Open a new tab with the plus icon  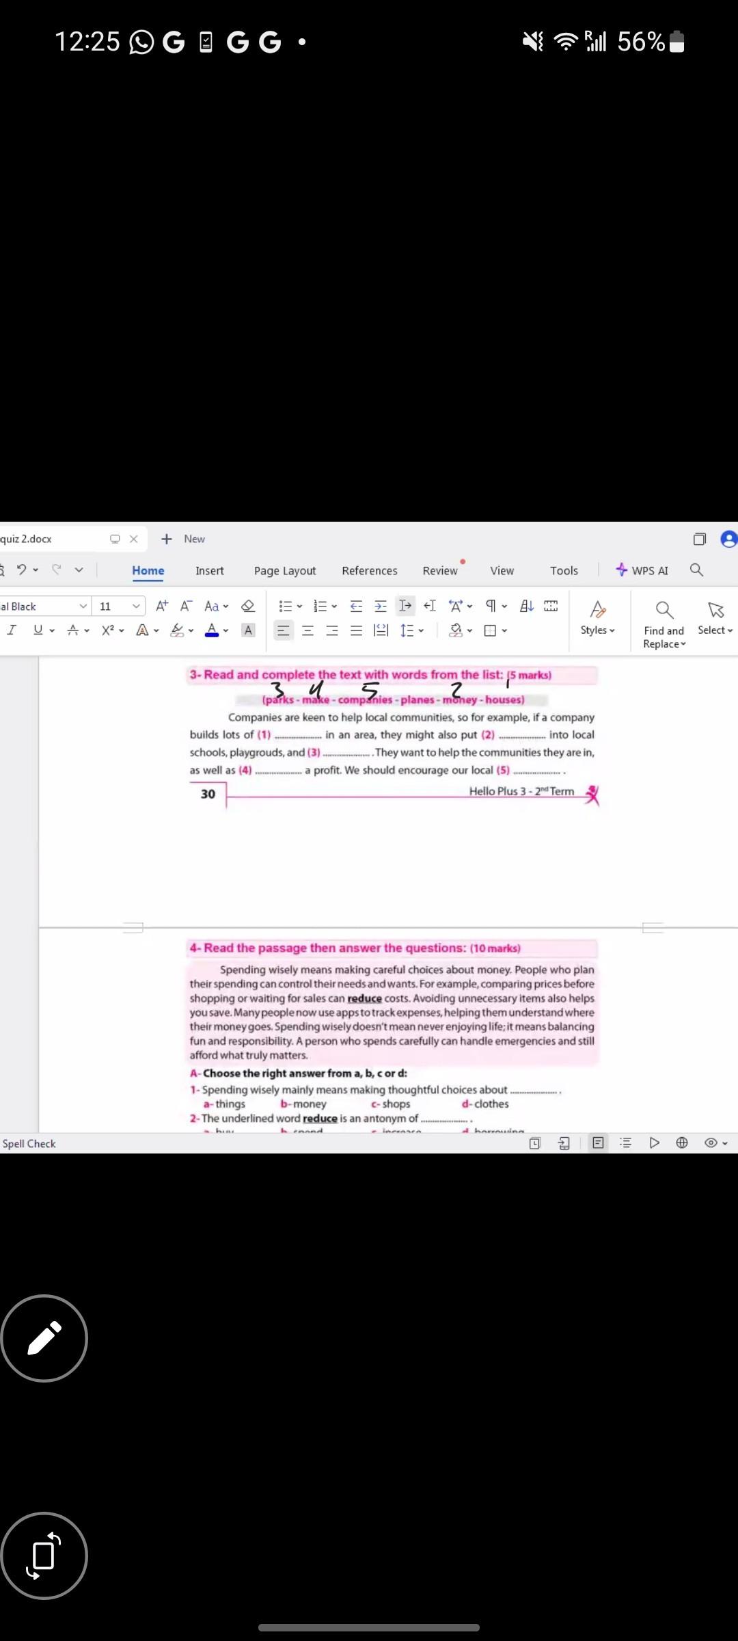[x=167, y=539]
